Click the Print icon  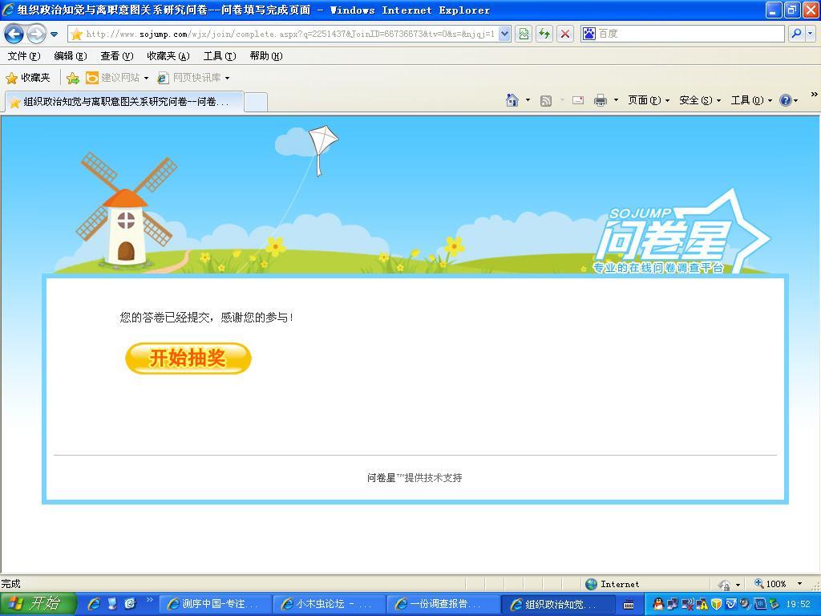tap(601, 100)
